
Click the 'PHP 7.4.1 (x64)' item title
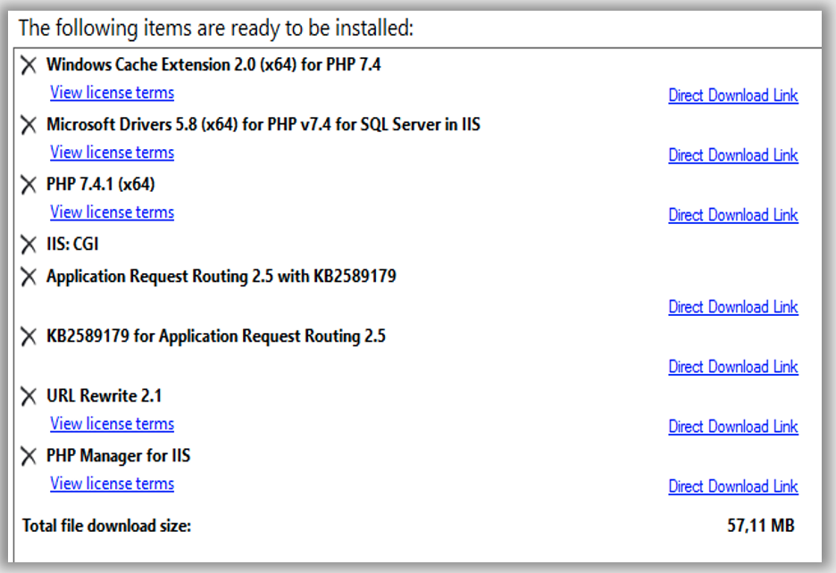pos(100,185)
